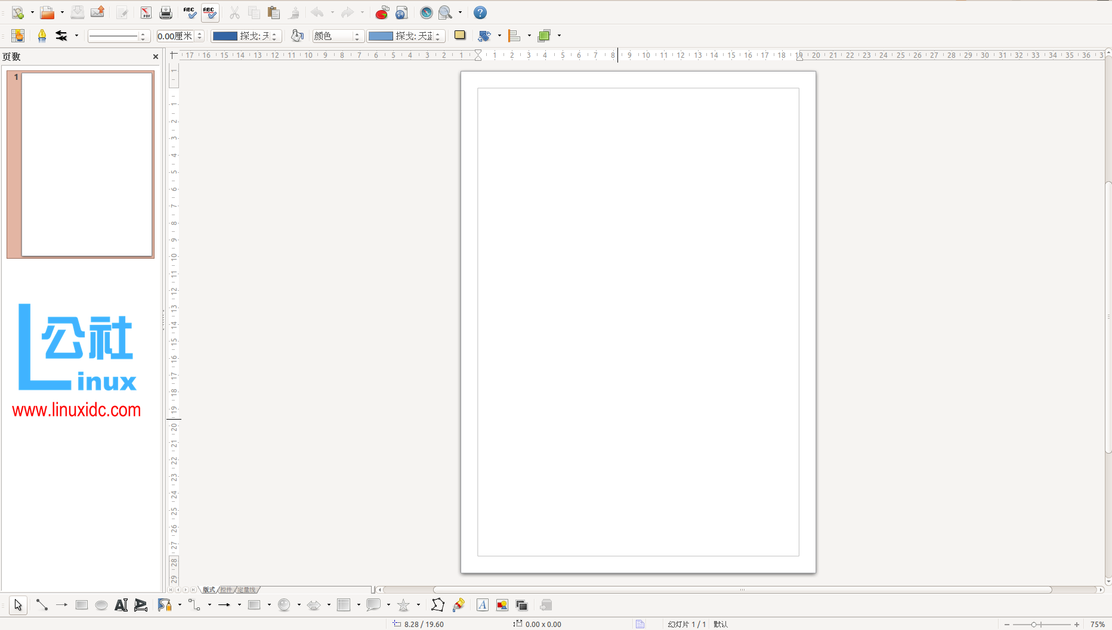This screenshot has height=630, width=1112.
Task: Open the Navigator compass icon
Action: [426, 13]
